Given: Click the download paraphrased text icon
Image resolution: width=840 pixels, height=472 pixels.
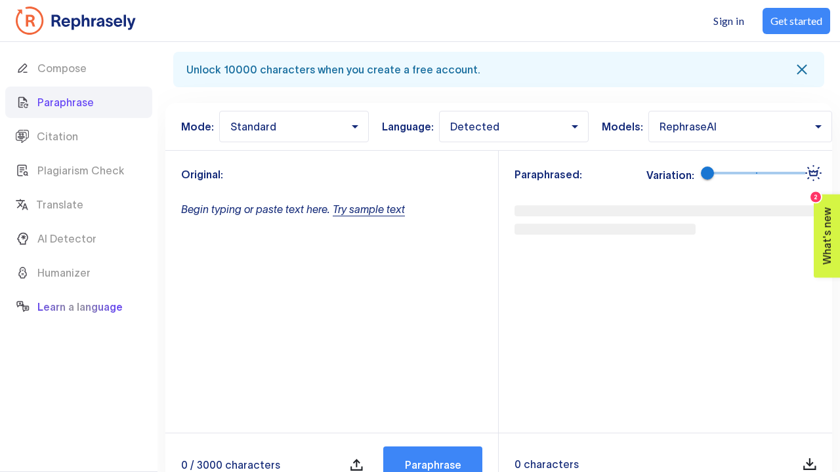Looking at the screenshot, I should tap(810, 464).
